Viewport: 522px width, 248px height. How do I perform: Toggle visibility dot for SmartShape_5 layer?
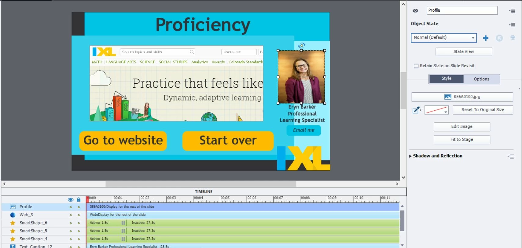(x=71, y=231)
